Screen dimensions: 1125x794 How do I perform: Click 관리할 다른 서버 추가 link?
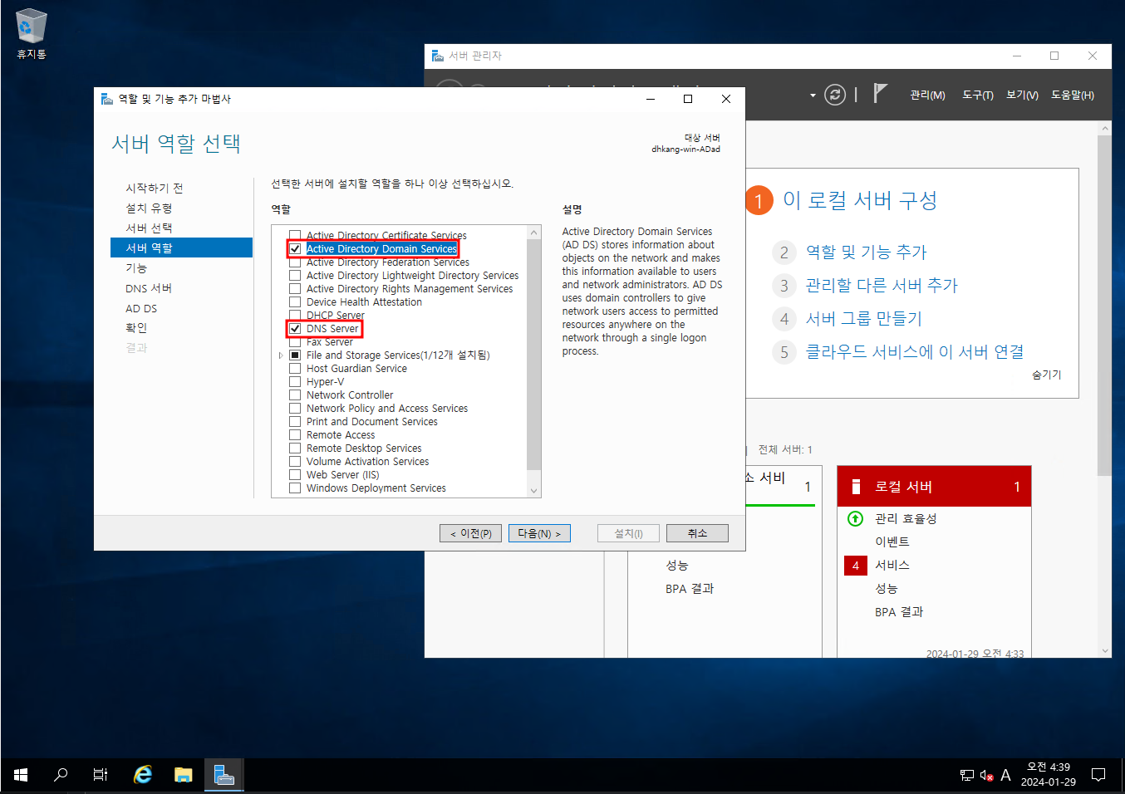point(882,285)
